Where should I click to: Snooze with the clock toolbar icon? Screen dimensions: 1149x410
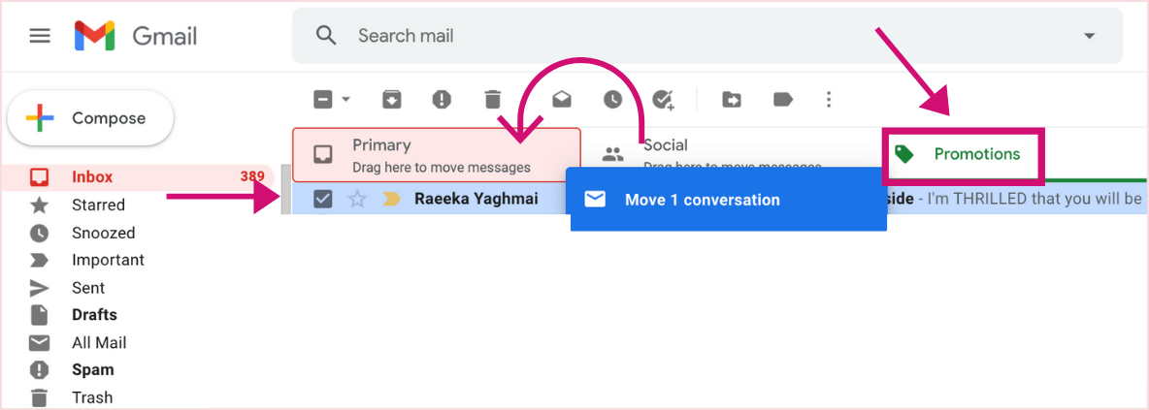coord(612,100)
